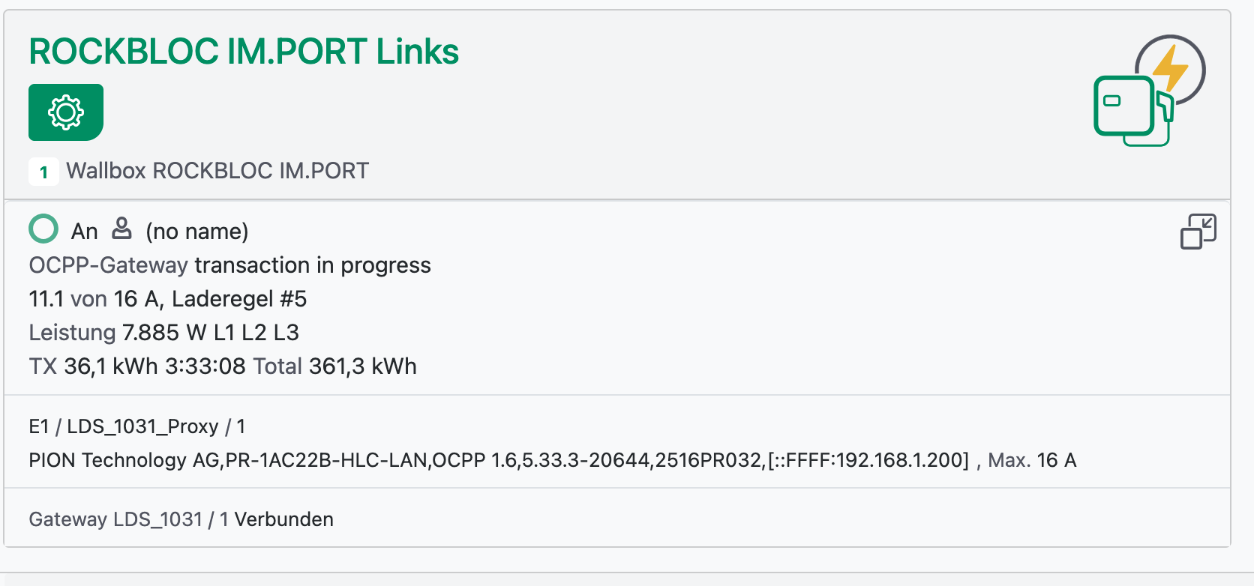The height and width of the screenshot is (586, 1254).
Task: Click the green status ring indicator
Action: point(43,229)
